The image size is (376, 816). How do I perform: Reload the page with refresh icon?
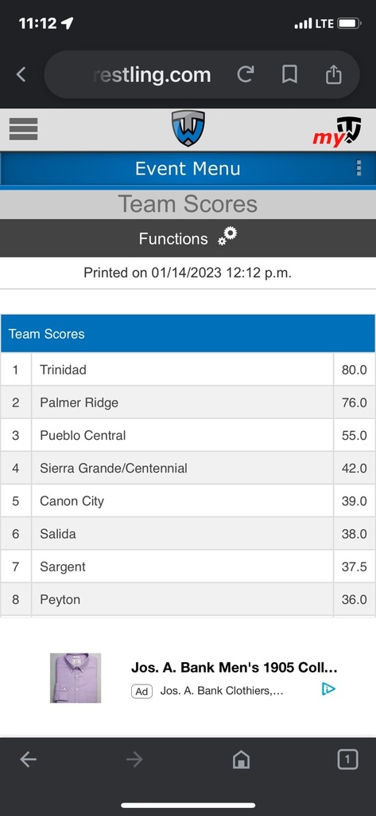coord(245,75)
